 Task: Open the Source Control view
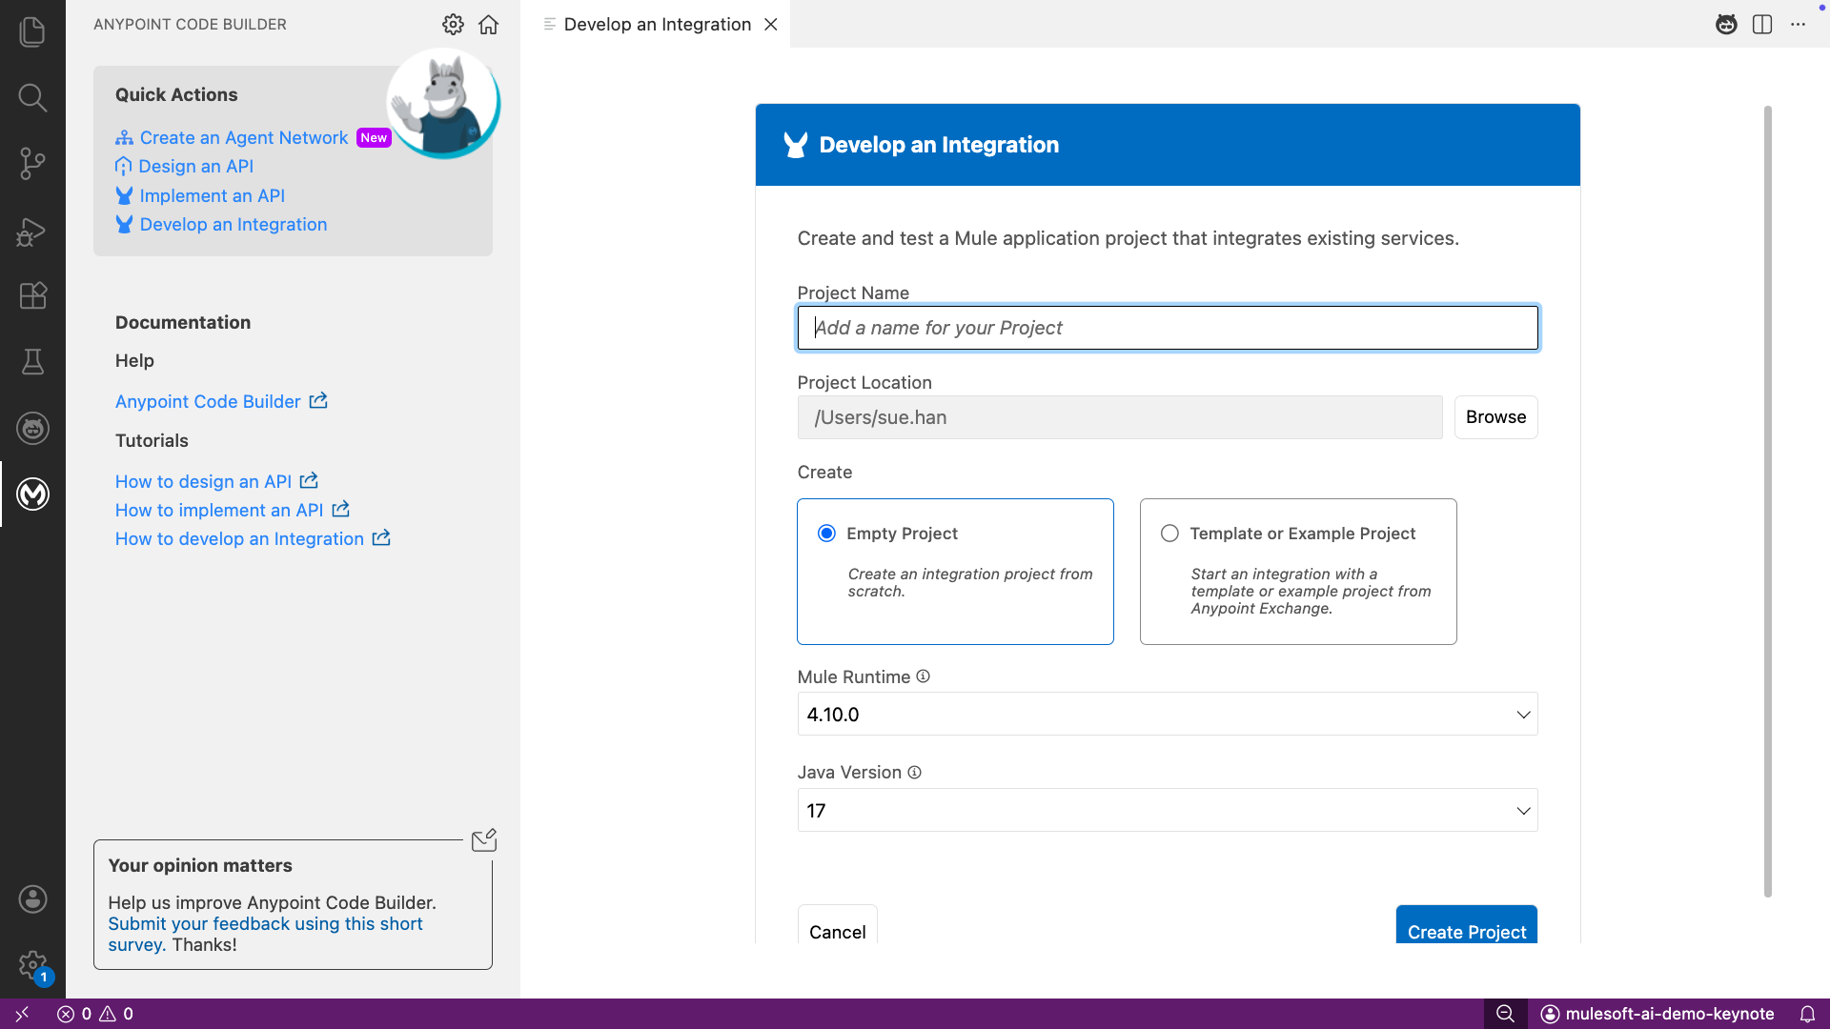coord(32,163)
